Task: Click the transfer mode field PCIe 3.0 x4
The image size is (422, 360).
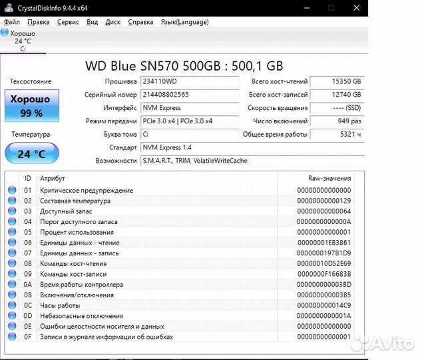Action: point(190,121)
